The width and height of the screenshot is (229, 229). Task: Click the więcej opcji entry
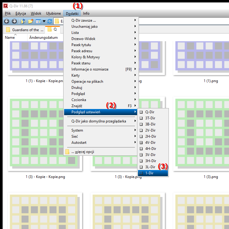pyautogui.click(x=101, y=152)
